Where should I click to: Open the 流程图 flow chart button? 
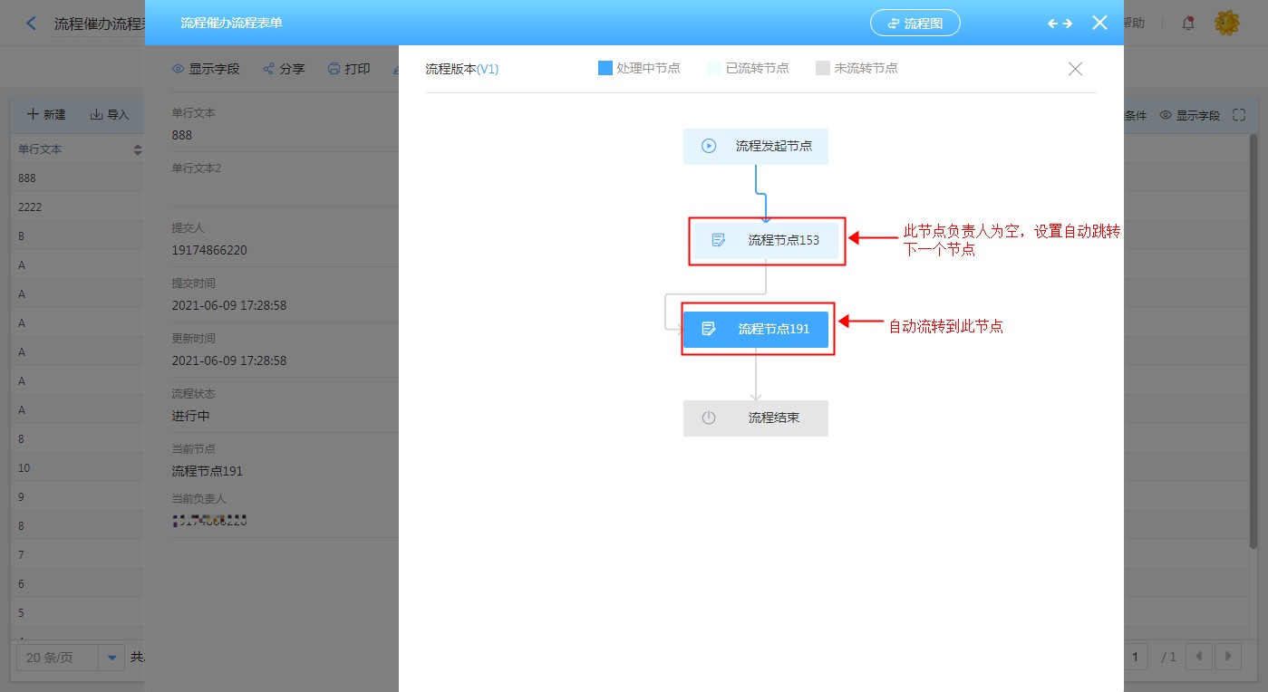(915, 24)
